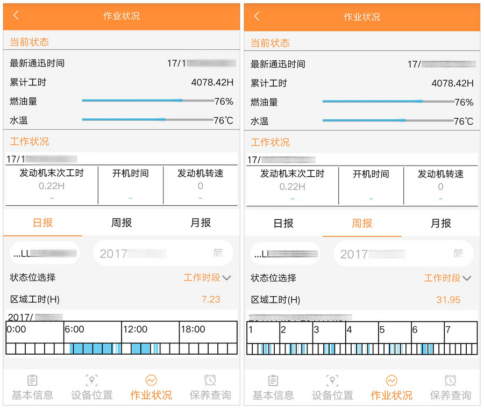Switch to 月报 tab on right screen

(441, 223)
